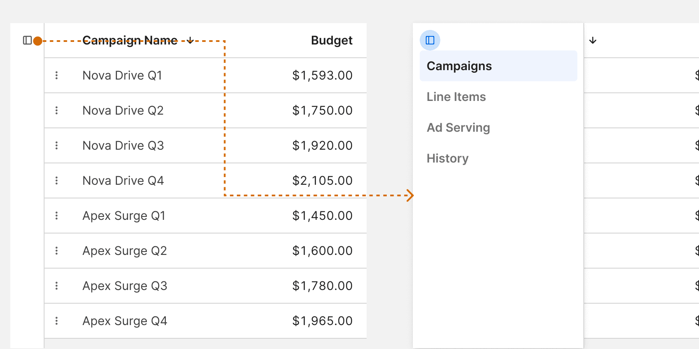699x349 pixels.
Task: Toggle the highlighted blue sidebar panel button
Action: coord(430,40)
